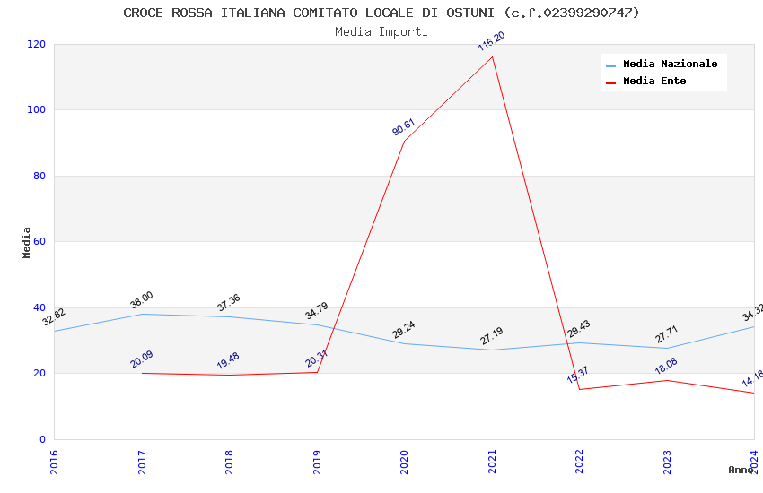763x493 pixels.
Task: Click the y-axis value 120
Action: click(37, 44)
